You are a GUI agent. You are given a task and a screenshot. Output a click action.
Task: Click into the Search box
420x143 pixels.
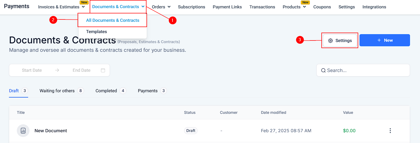pos(366,70)
